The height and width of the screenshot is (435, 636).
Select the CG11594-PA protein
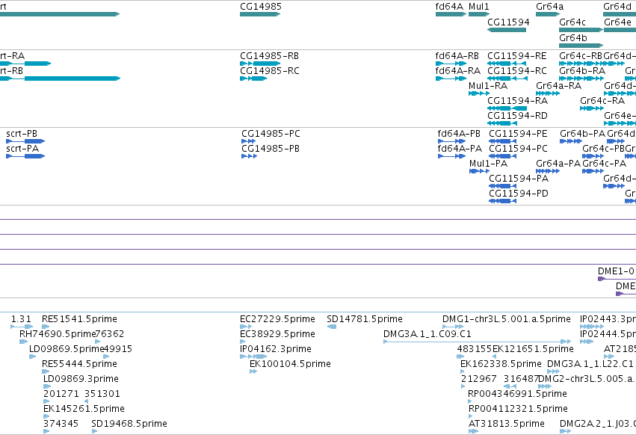[x=502, y=186]
